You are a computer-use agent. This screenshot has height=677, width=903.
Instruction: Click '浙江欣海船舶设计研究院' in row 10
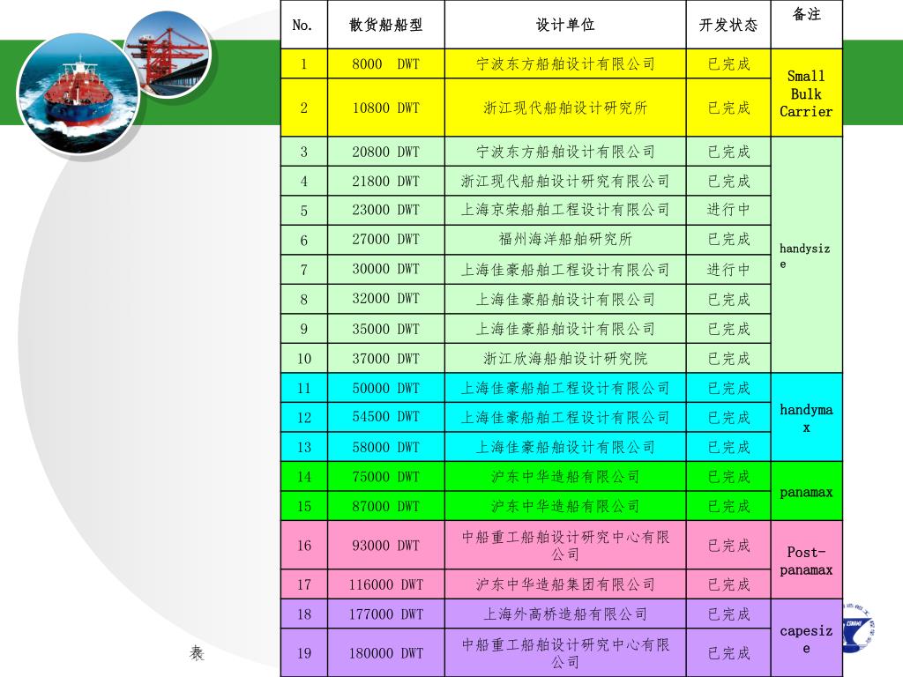565,359
